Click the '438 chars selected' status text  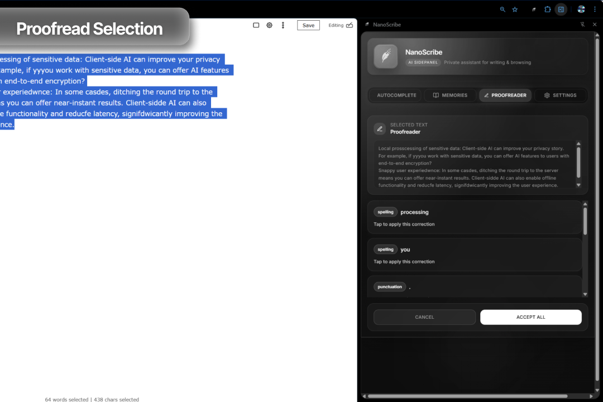point(116,399)
